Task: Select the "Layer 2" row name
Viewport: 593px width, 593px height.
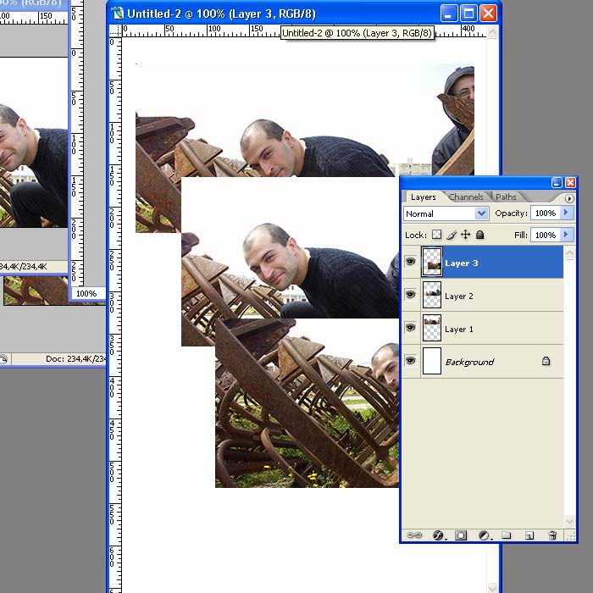Action: tap(459, 296)
